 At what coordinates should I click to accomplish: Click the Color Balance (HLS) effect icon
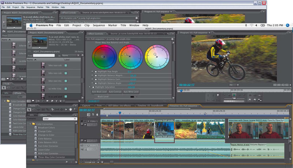click(x=36, y=142)
